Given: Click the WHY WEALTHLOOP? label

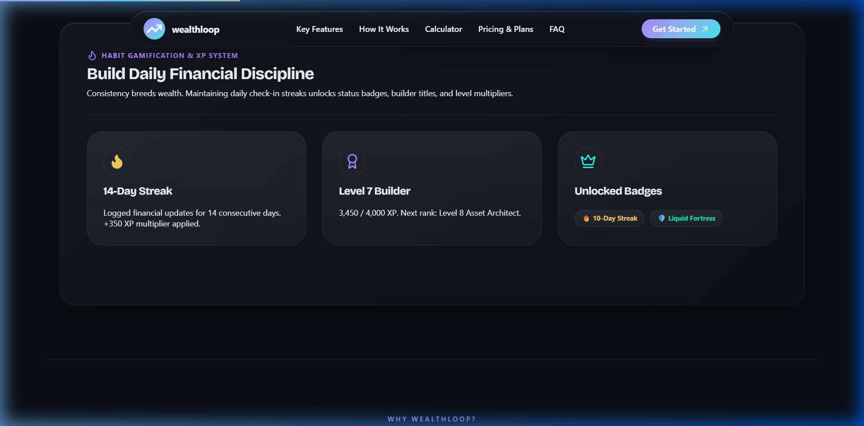Looking at the screenshot, I should tap(432, 419).
